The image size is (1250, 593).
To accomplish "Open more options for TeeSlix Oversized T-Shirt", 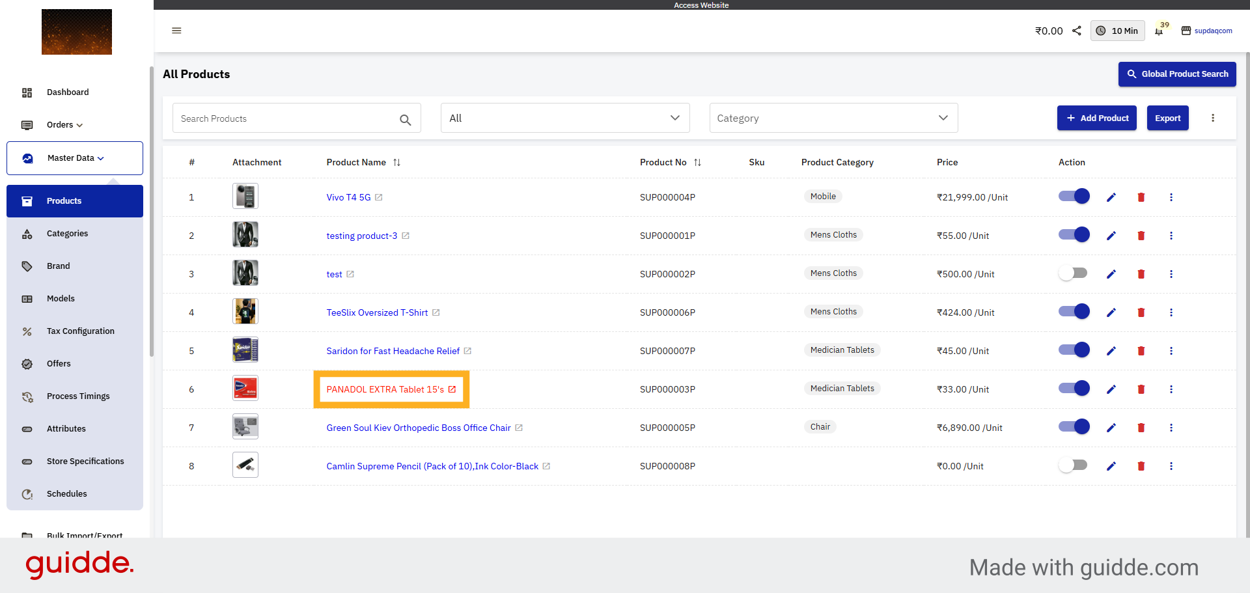I will coord(1171,312).
